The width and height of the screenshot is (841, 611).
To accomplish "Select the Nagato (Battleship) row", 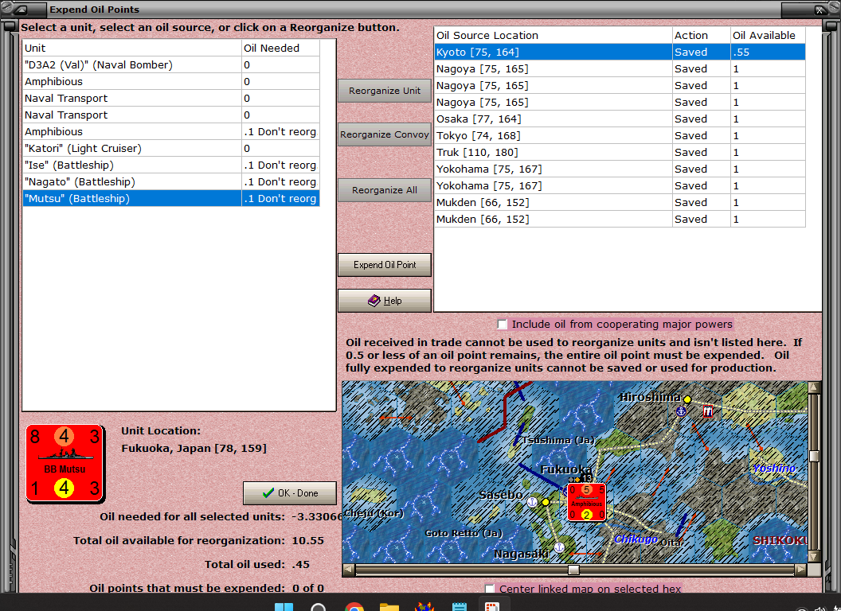I will pos(171,181).
